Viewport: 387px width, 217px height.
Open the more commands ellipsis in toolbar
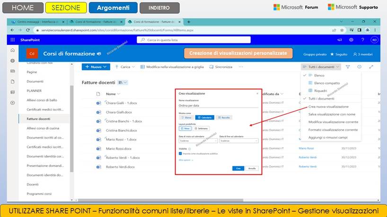pos(241,67)
